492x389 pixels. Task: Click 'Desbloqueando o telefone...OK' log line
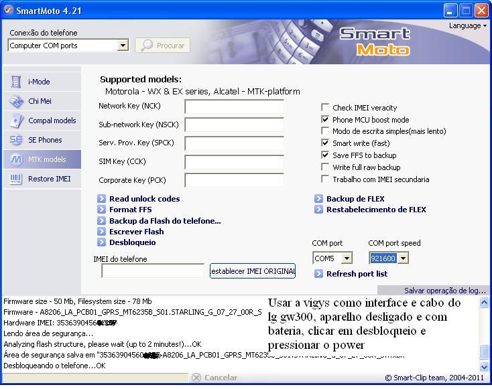[x=54, y=366]
